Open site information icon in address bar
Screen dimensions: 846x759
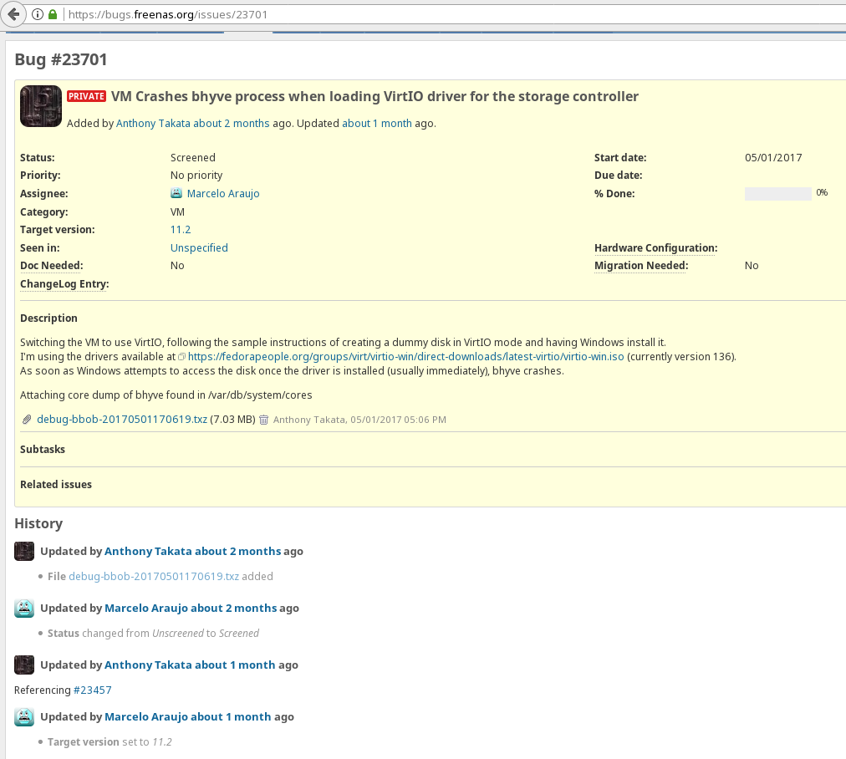point(38,14)
